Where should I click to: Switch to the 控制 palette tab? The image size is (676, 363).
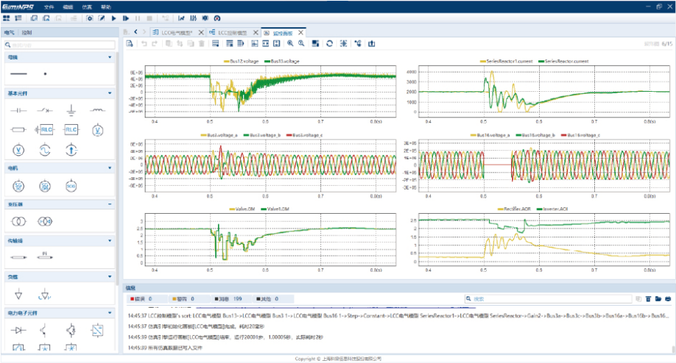[27, 33]
